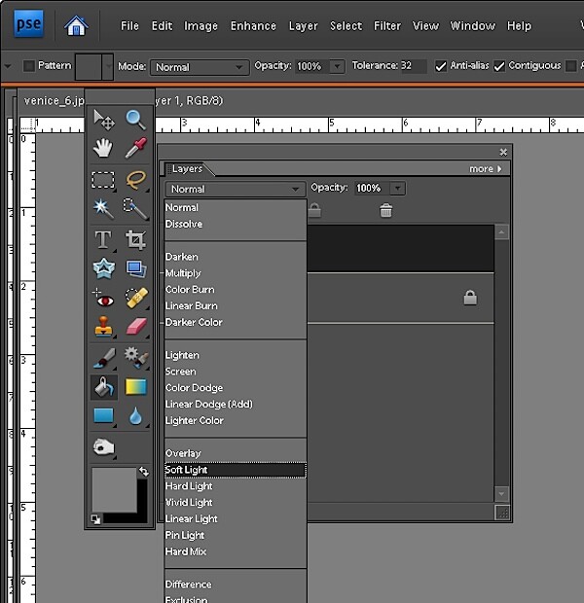Swap foreground and background colors arrow
The height and width of the screenshot is (603, 584).
pos(144,472)
